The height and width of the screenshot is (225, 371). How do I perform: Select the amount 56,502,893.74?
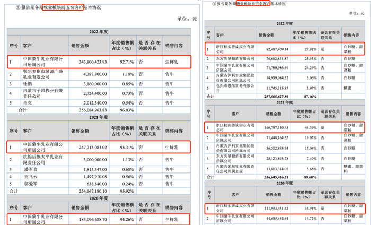277,148
